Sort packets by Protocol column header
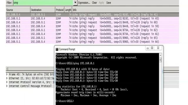This screenshot has width=188, height=105. [x=60, y=10]
